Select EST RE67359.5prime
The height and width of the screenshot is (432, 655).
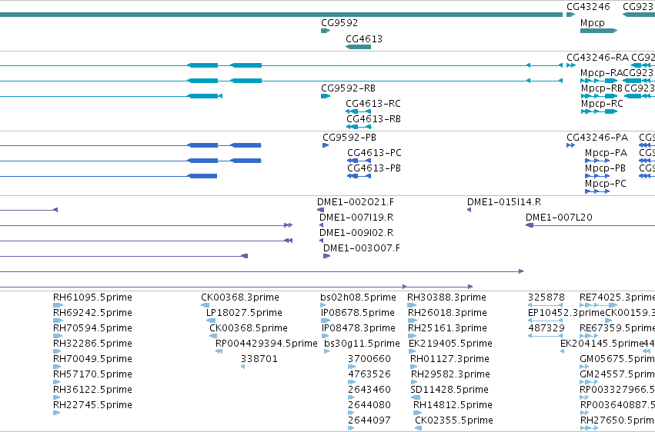pos(617,328)
